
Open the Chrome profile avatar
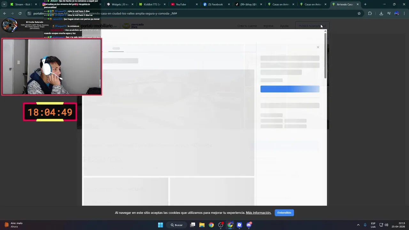tap(397, 13)
